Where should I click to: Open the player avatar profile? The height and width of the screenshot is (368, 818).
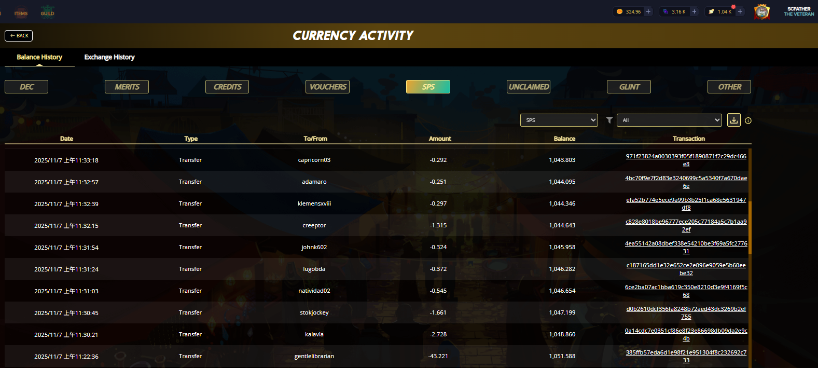click(x=761, y=11)
